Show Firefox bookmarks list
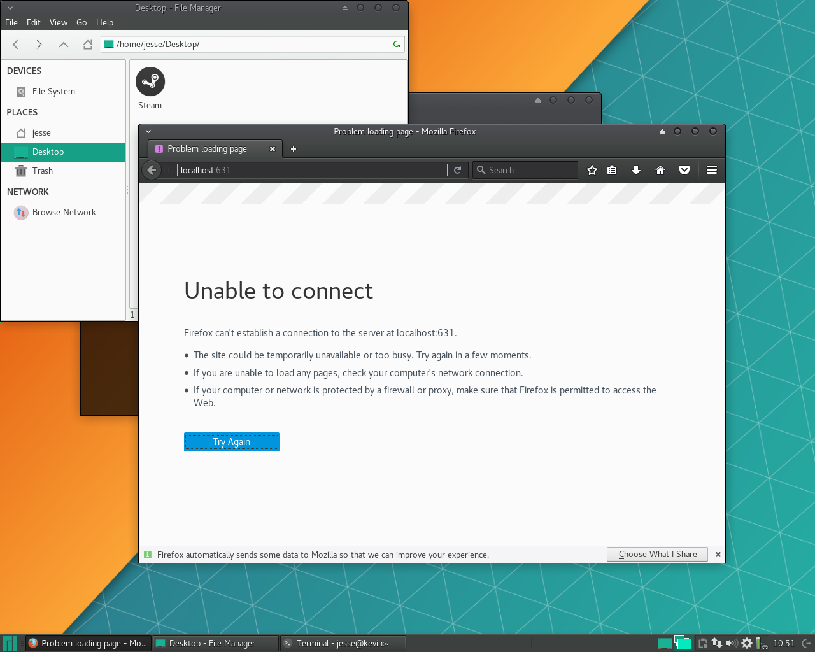Screen dimensions: 815x652 (612, 170)
